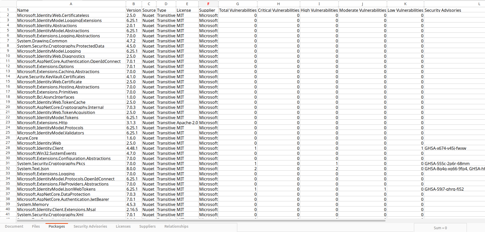Select the Apache-2.0 license cell

(x=187, y=123)
